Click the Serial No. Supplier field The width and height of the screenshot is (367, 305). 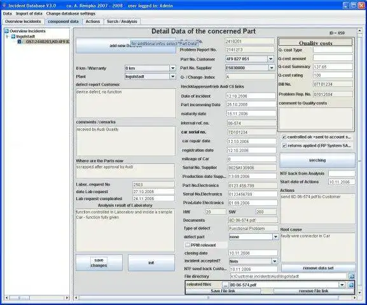[253, 168]
